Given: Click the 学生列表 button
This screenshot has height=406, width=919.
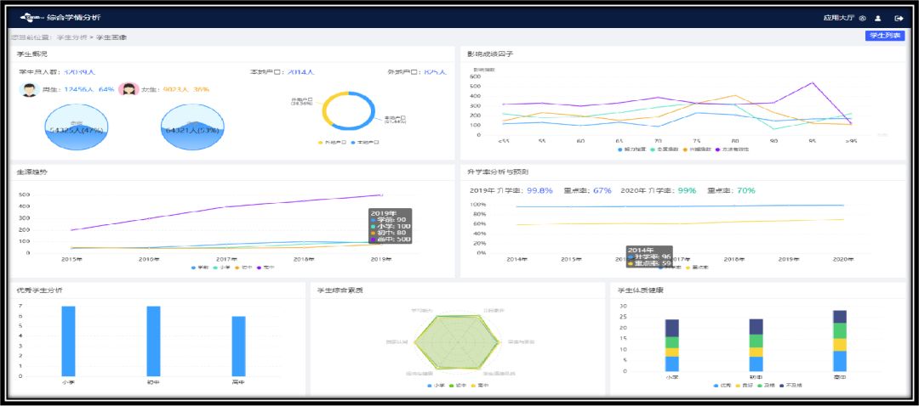Looking at the screenshot, I should pyautogui.click(x=884, y=36).
